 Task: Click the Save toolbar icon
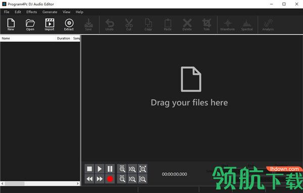(x=88, y=24)
